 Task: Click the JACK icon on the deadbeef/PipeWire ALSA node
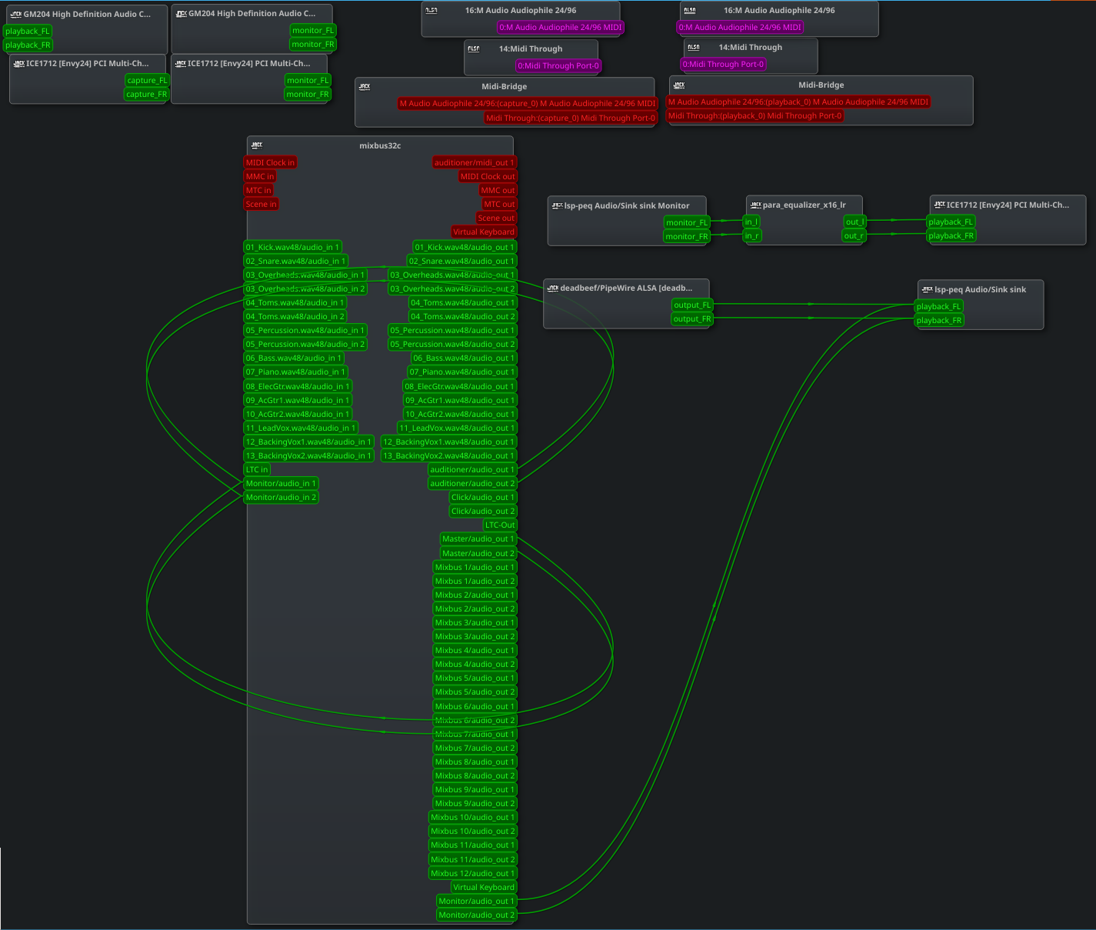click(x=553, y=288)
